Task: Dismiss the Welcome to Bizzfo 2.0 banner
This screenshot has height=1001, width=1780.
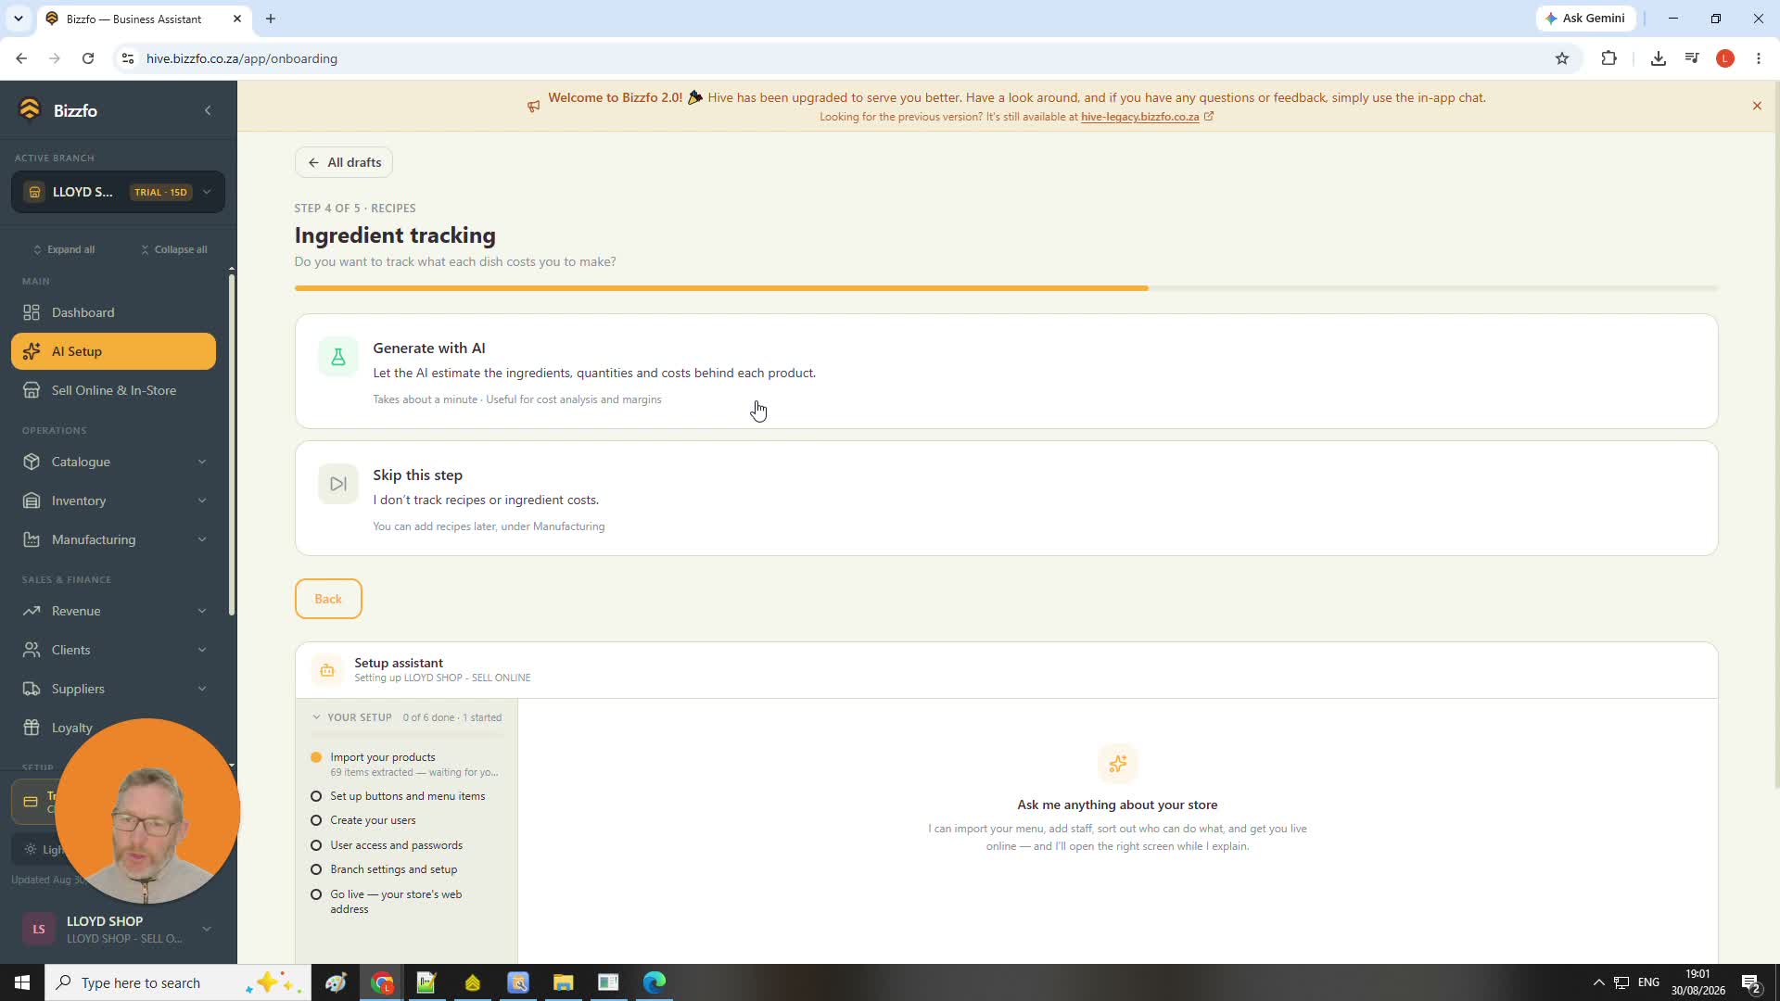Action: coord(1757,106)
